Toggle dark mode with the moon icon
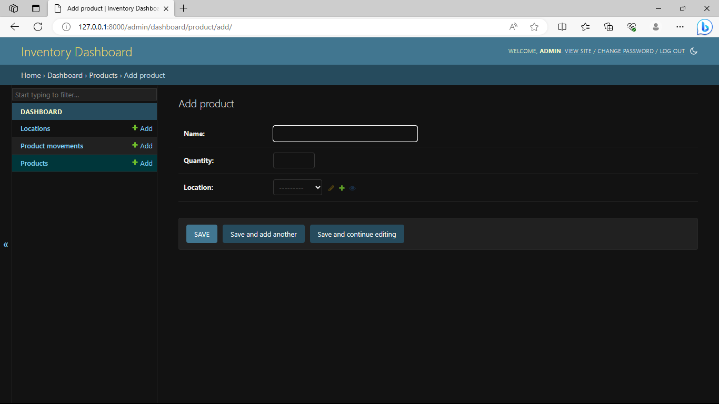 coord(694,50)
